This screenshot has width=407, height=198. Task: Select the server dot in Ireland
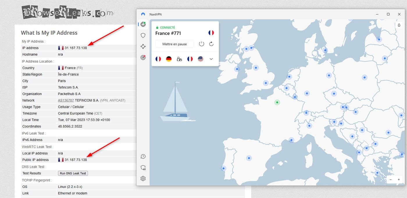[237, 69]
